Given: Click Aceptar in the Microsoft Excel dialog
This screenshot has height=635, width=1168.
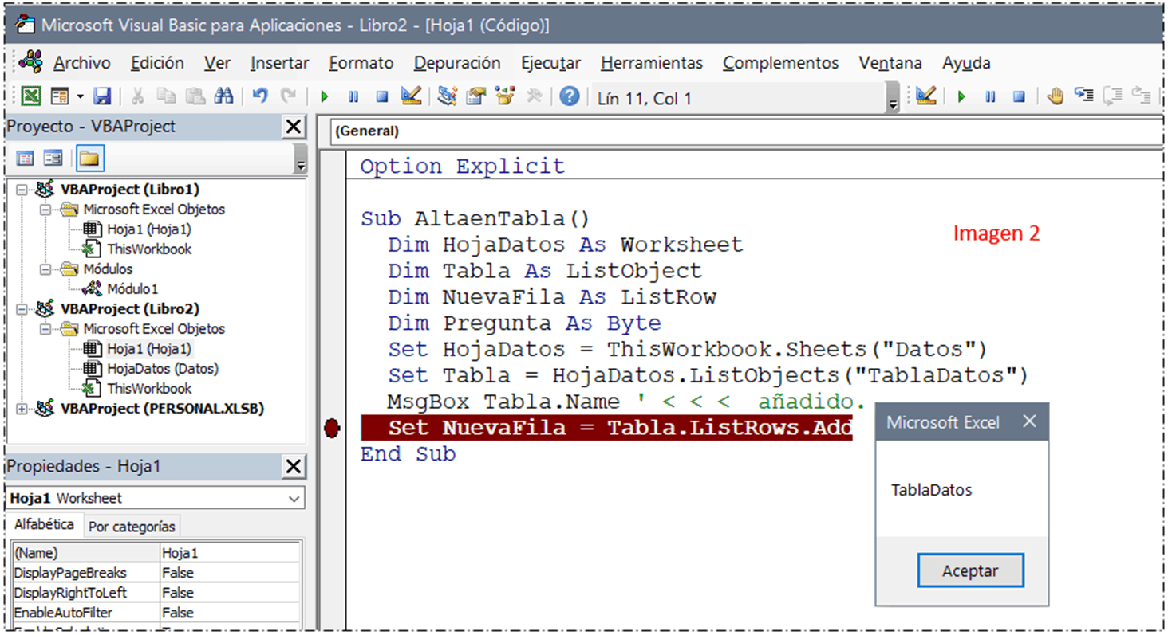Looking at the screenshot, I should (970, 570).
